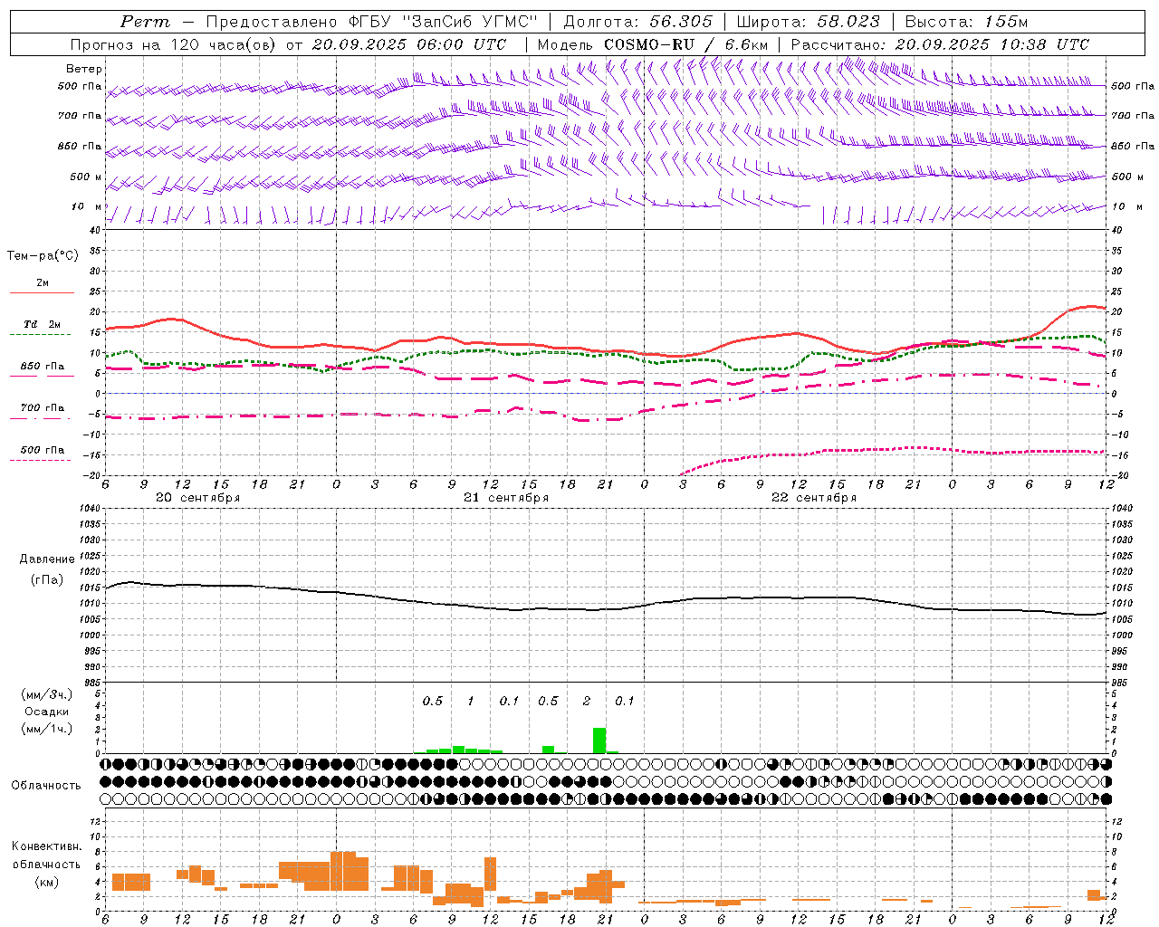Click the latitude value Широта: 58.023
Image resolution: width=1159 pixels, height=927 pixels.
click(x=808, y=22)
